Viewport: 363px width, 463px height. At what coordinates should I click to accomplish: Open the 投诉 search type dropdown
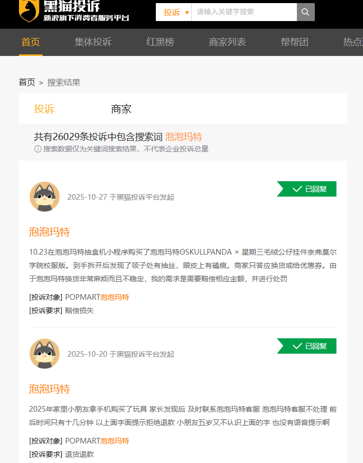click(x=174, y=12)
